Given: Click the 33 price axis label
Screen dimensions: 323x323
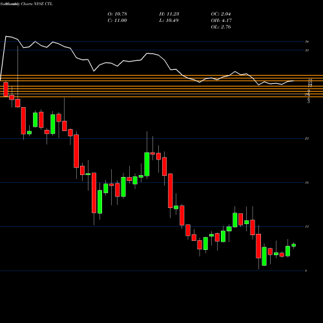Looking at the screenshot, I should (307, 50).
